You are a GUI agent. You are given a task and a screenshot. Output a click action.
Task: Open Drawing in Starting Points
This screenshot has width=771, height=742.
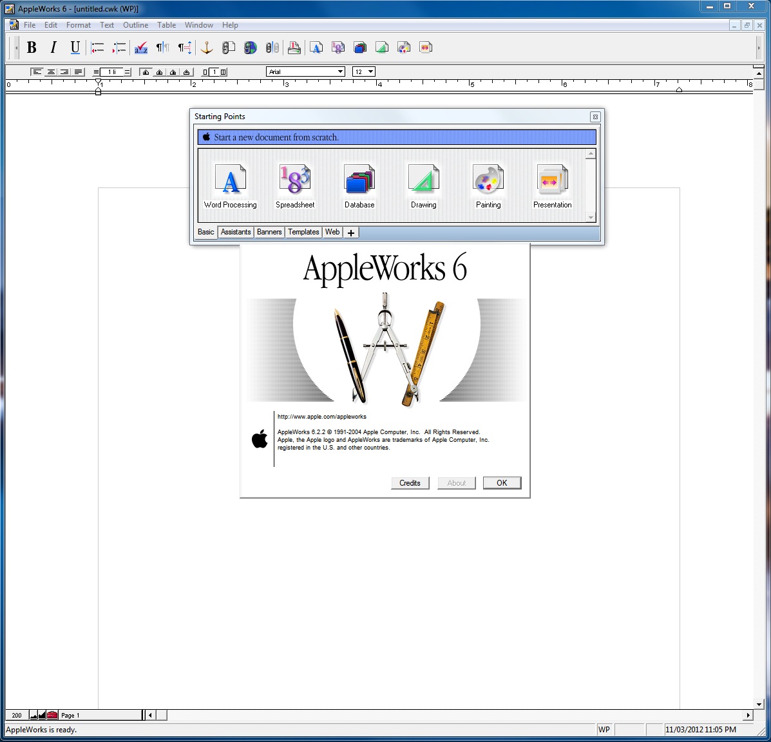(x=423, y=186)
